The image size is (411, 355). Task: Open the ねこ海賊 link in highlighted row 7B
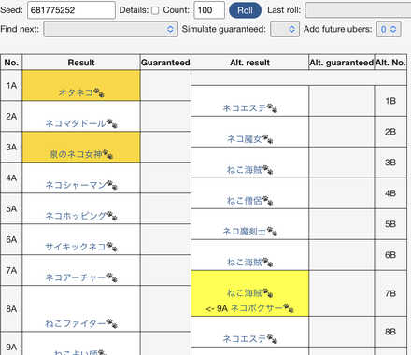[245, 293]
